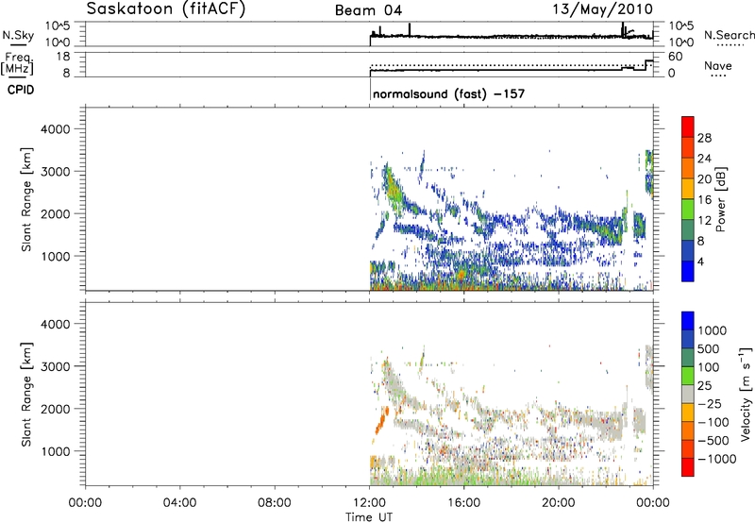Image resolution: width=755 pixels, height=523 pixels.
Task: Click the "1000" tick on Velocity colorbar
Action: [713, 330]
